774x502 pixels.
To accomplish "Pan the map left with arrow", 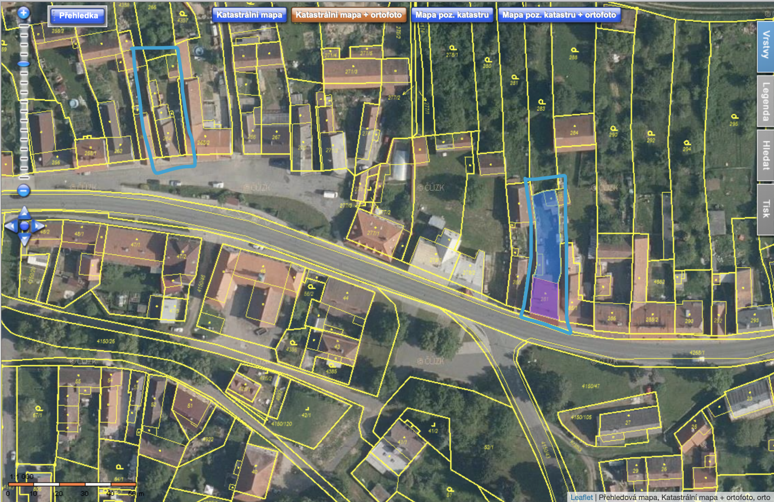I will coord(10,226).
